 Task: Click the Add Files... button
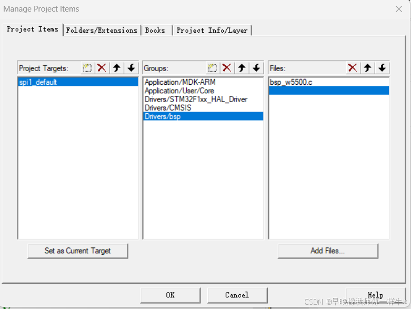[x=328, y=251]
